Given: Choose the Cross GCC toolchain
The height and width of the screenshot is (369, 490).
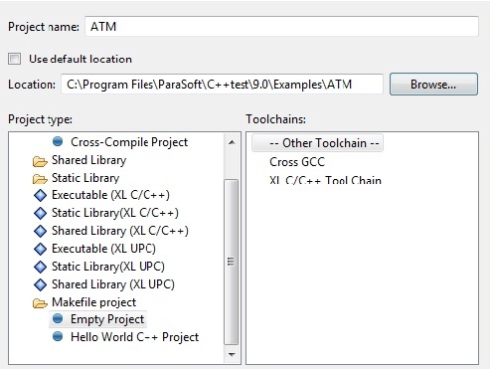Looking at the screenshot, I should point(297,162).
